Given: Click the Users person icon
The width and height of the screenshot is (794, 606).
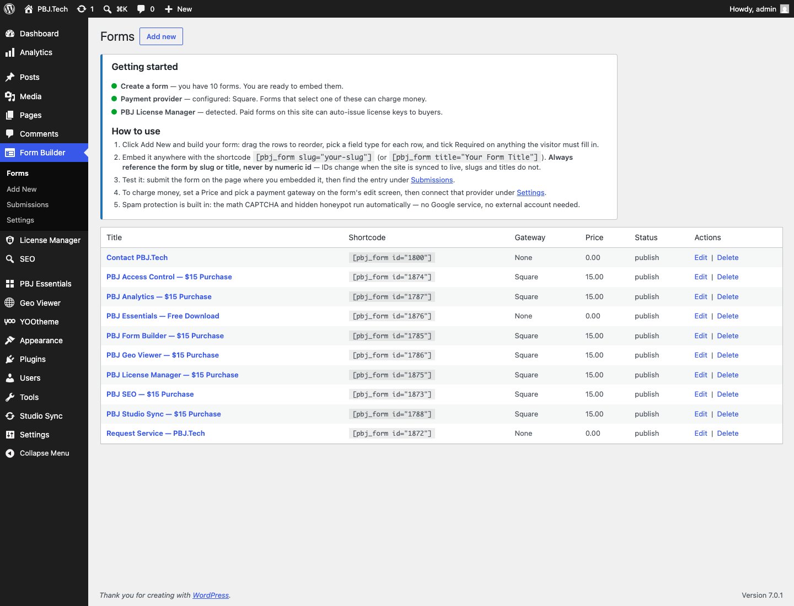Looking at the screenshot, I should point(10,378).
